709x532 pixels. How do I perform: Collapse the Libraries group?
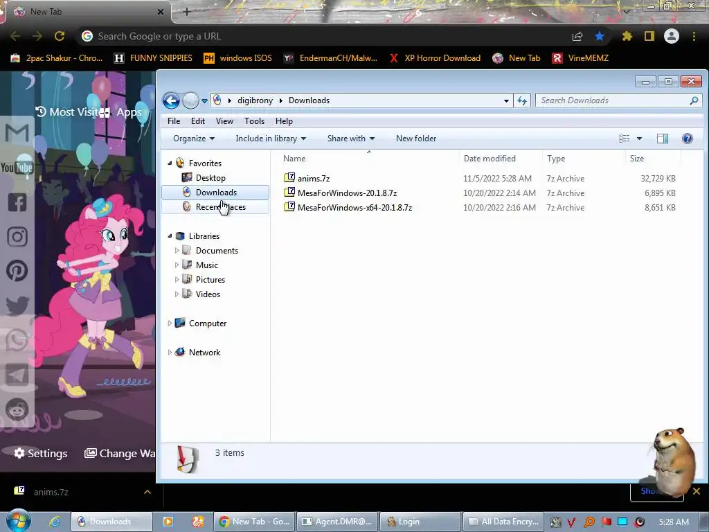click(x=170, y=236)
